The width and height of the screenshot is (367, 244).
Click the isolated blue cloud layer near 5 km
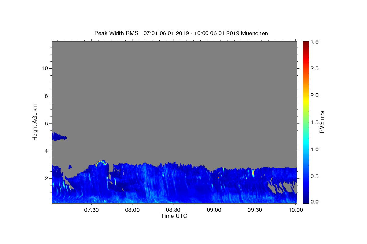(59, 137)
